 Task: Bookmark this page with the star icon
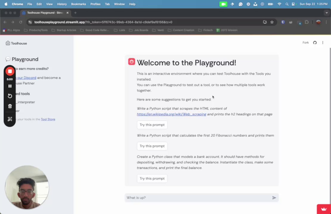coord(272,22)
